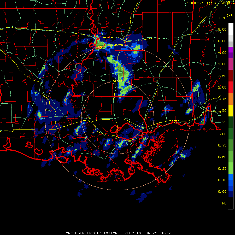Select the white legend swatch at the top
235x235 pixels.
(x=231, y=29)
